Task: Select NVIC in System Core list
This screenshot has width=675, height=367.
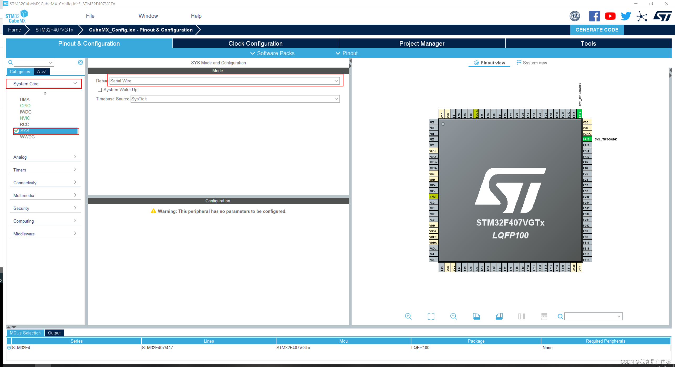Action: [x=25, y=118]
